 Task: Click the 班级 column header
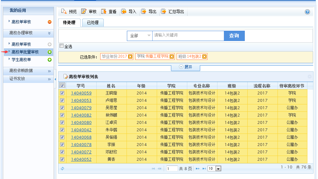(232, 86)
